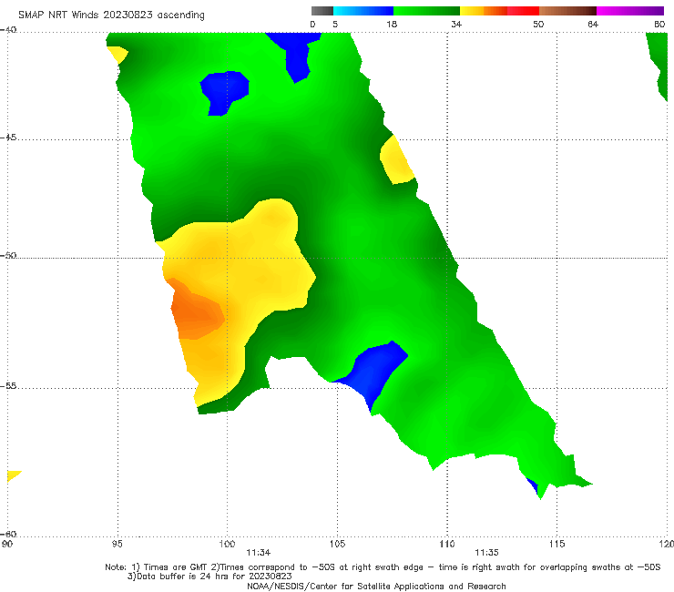The width and height of the screenshot is (674, 592).
Task: Click the green segment of the color bar
Action: (426, 11)
